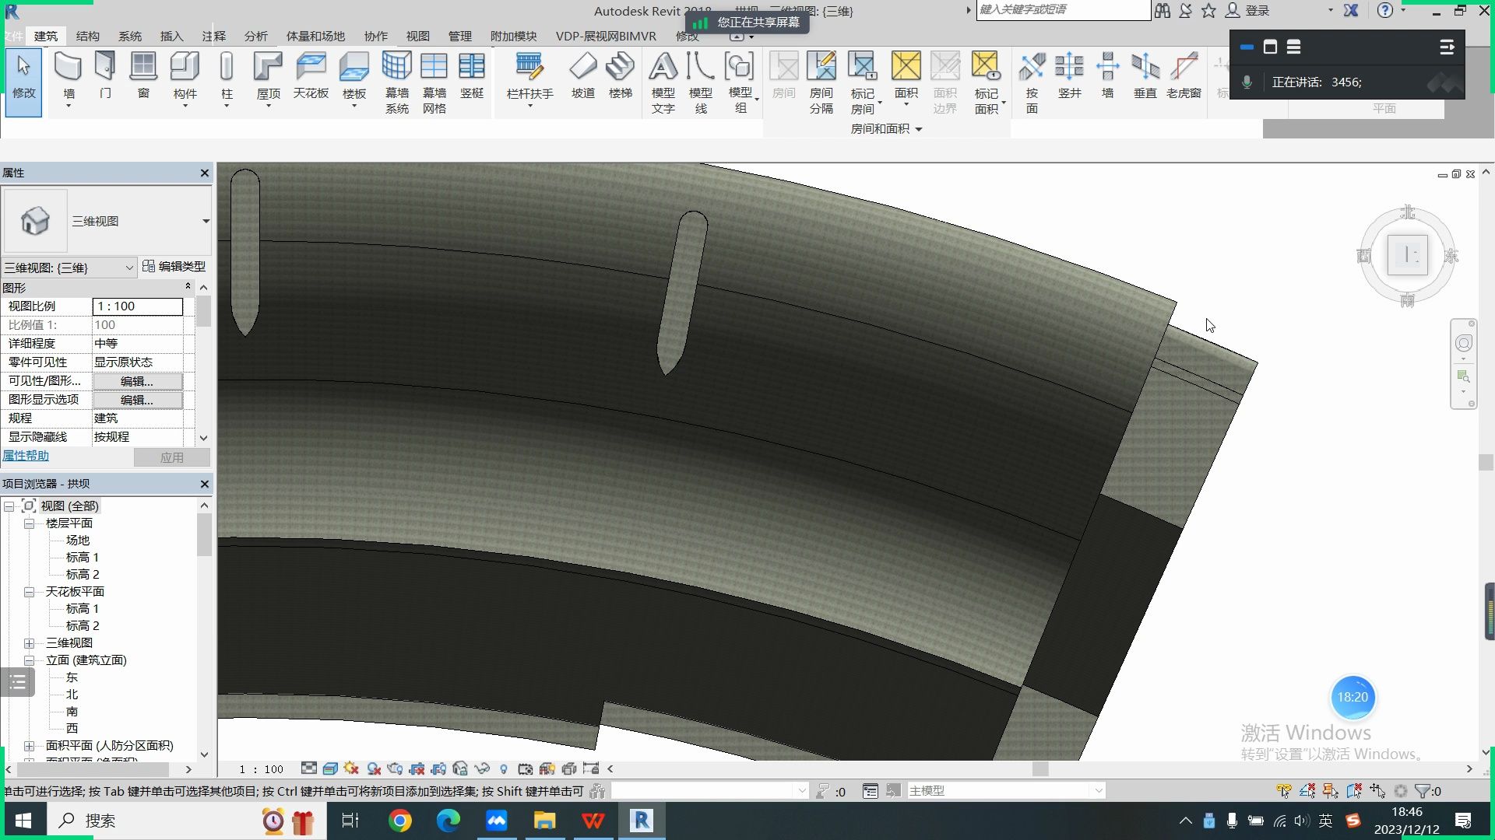Viewport: 1495px width, 840px height.
Task: Open the 注释 ribbon tab
Action: 213,37
